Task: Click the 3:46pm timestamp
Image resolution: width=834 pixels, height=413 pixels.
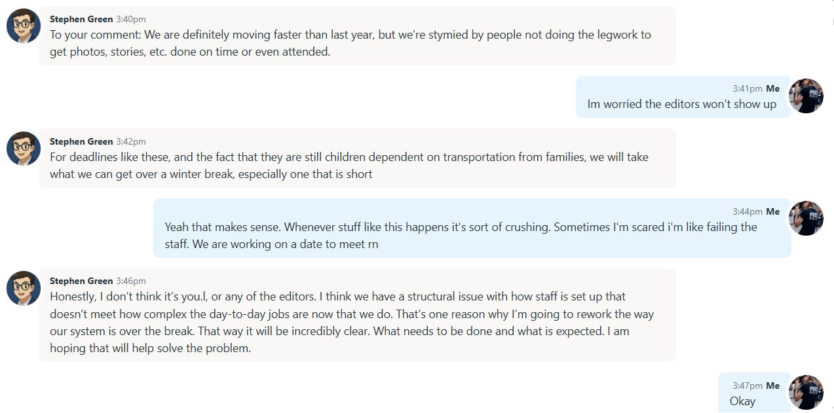Action: [x=131, y=281]
